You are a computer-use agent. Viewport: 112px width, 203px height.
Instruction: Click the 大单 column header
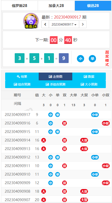click(73, 95)
